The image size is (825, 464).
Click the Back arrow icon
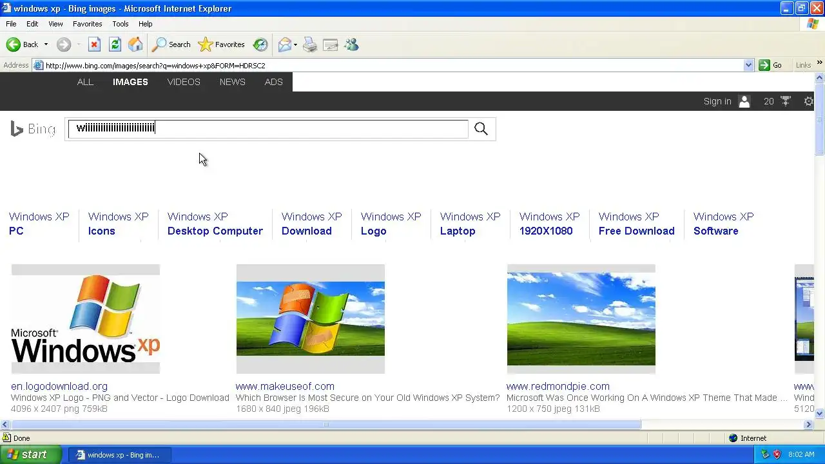coord(13,44)
